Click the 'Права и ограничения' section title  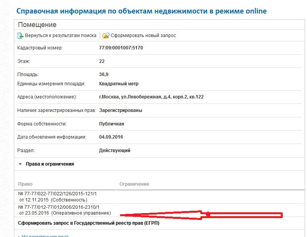(x=50, y=164)
